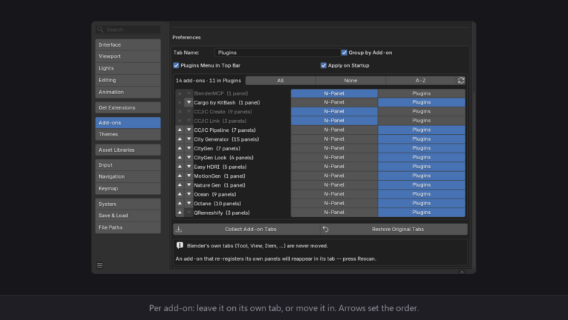Open the Save & Load section

click(x=128, y=216)
